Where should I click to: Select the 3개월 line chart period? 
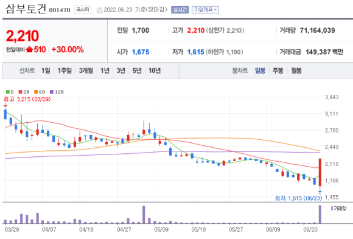pos(86,71)
